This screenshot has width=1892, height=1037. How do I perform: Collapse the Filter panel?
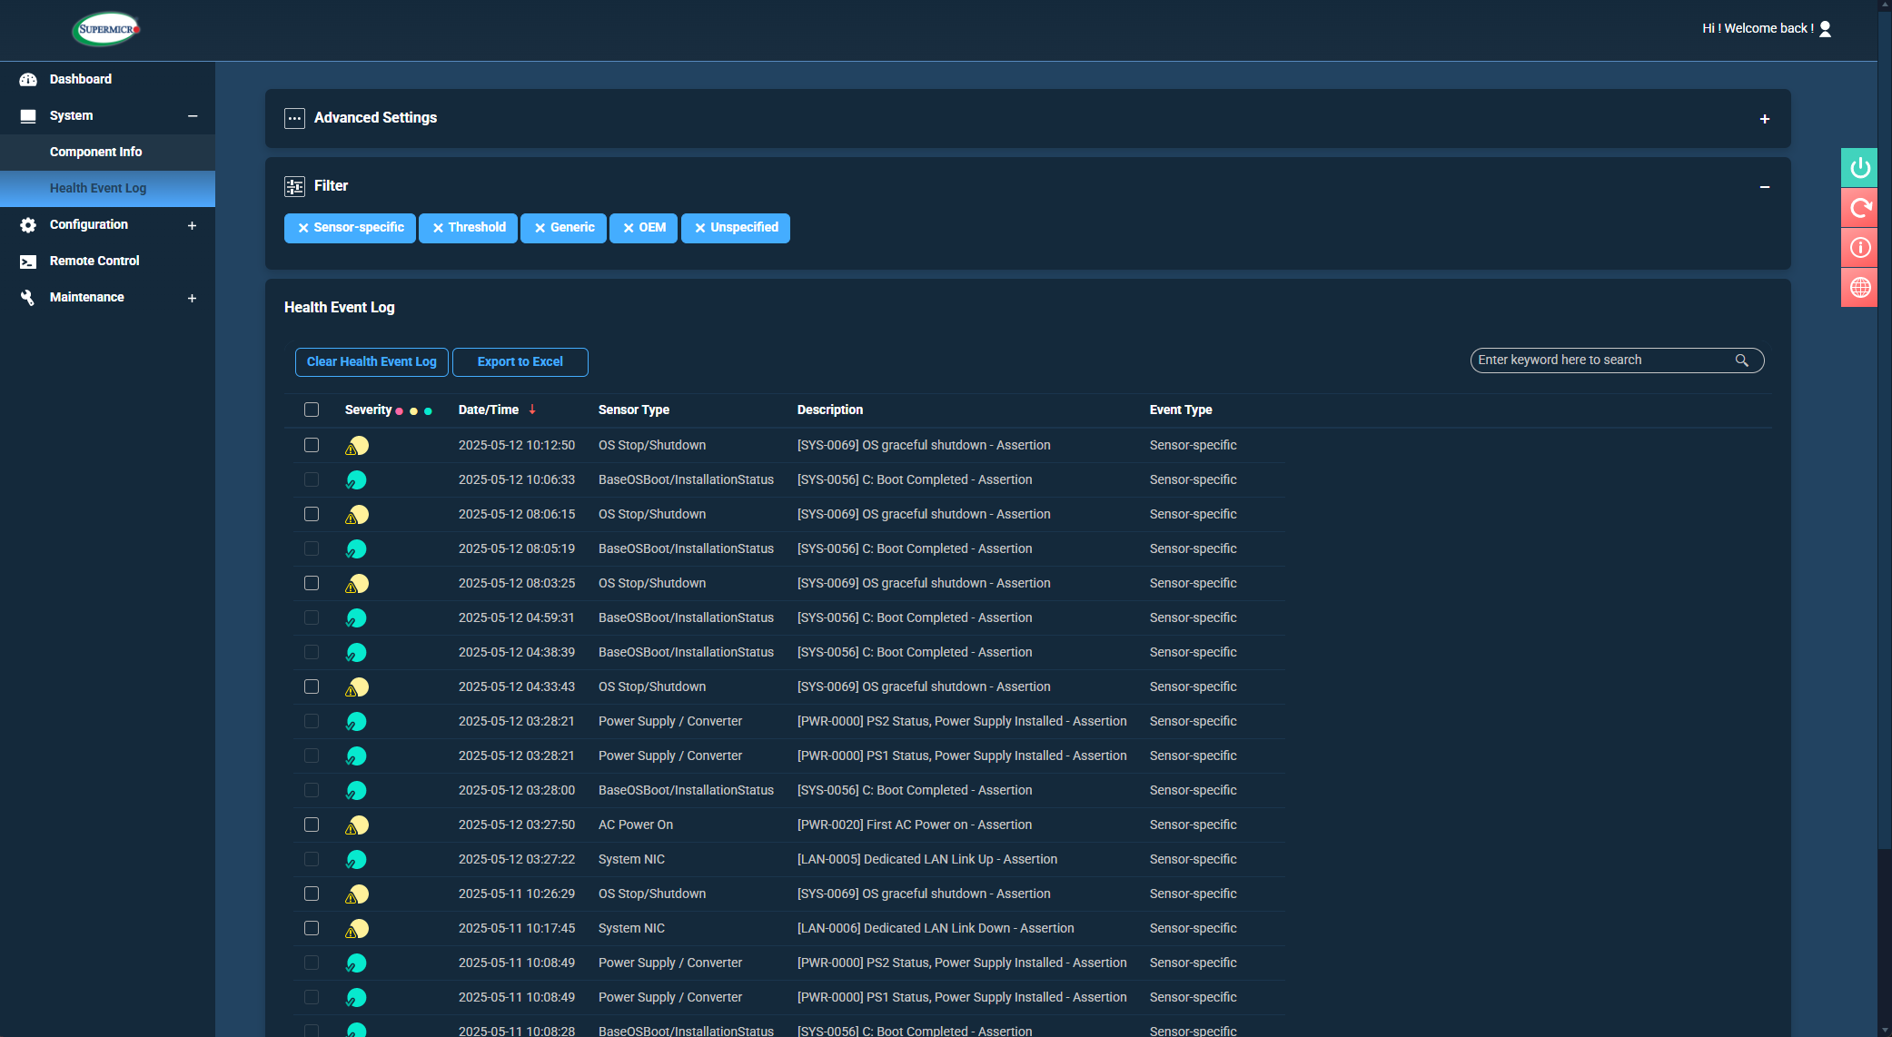pos(1764,187)
